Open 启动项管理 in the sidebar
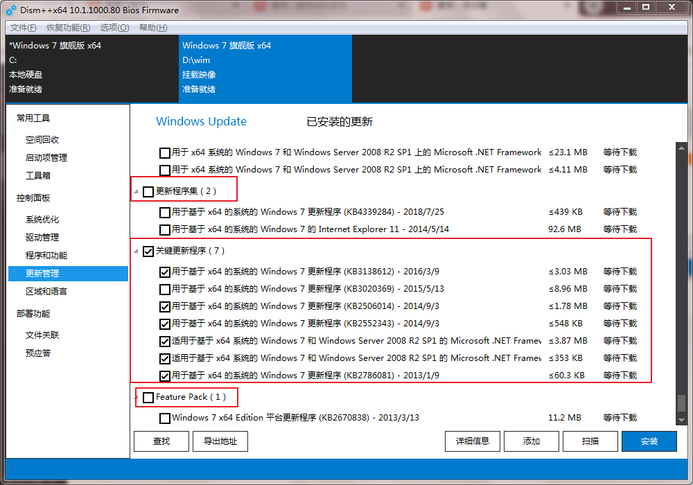 point(46,158)
